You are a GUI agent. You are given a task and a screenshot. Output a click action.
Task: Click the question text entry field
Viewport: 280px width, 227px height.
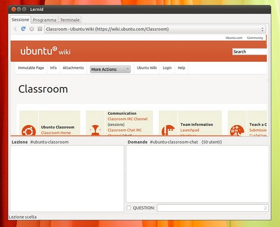[x=213, y=208]
